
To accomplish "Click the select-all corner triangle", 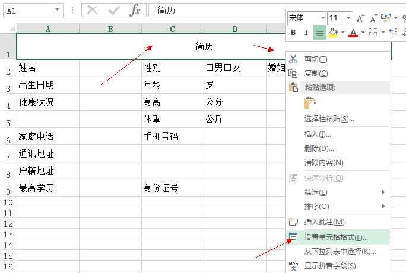I will 12,28.
